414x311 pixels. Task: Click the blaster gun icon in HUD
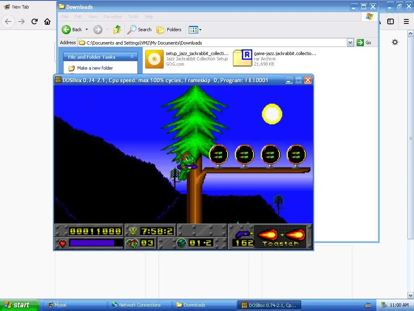pos(243,234)
